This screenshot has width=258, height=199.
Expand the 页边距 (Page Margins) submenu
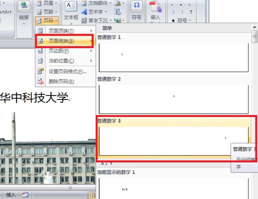(64, 51)
